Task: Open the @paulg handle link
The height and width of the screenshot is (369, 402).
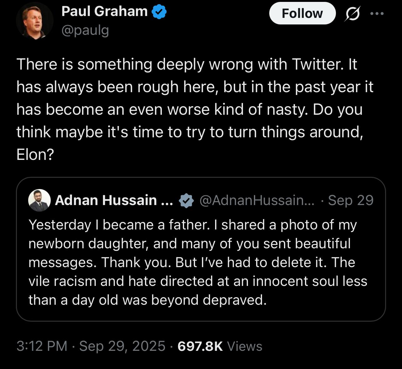Action: coord(85,30)
